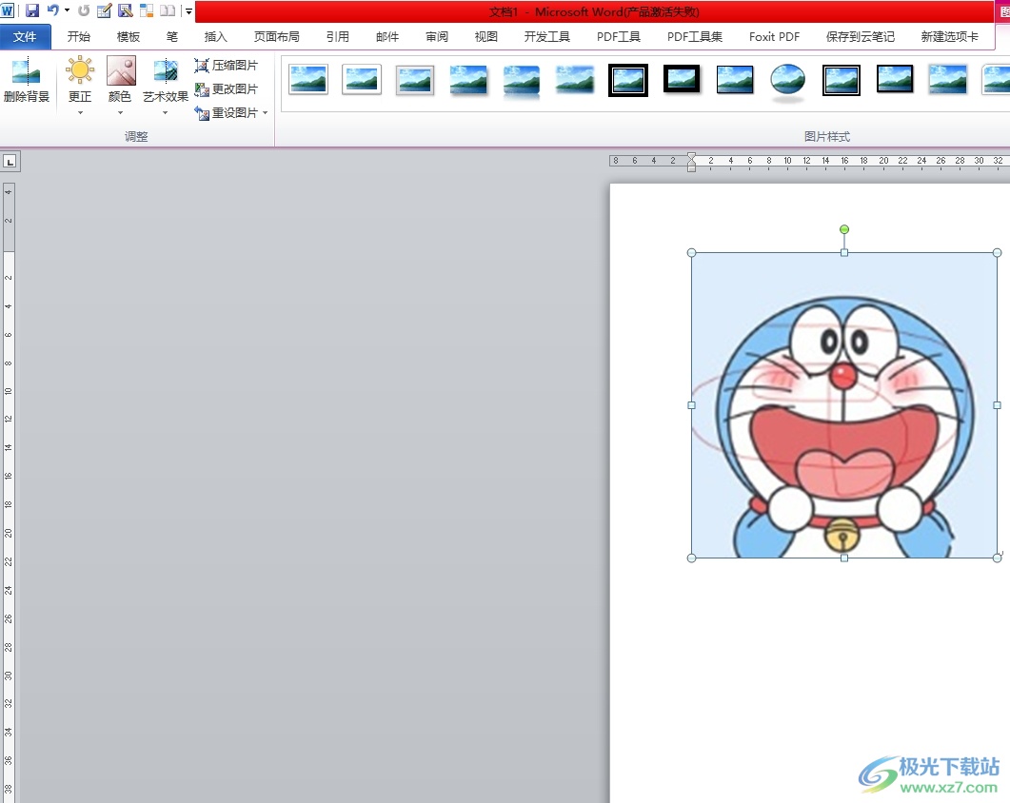
Task: Switch to the 笔 tab
Action: point(172,37)
